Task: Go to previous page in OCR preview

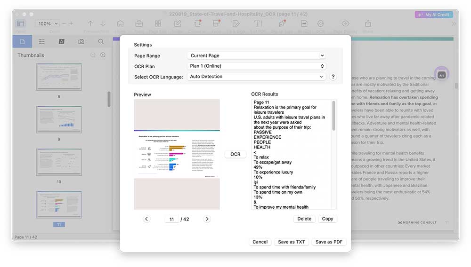Action: click(146, 219)
